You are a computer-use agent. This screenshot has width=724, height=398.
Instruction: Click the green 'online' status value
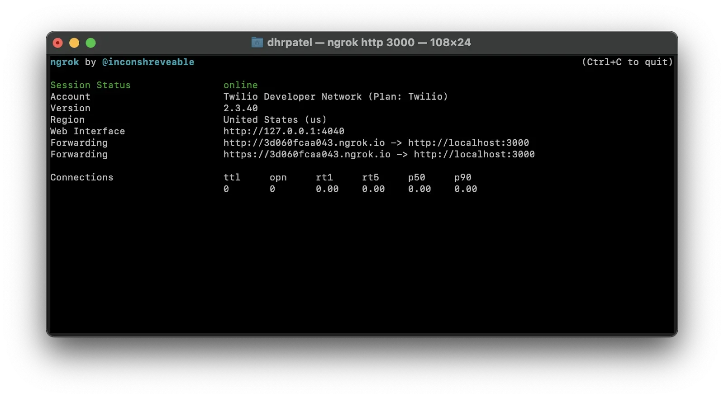click(240, 85)
